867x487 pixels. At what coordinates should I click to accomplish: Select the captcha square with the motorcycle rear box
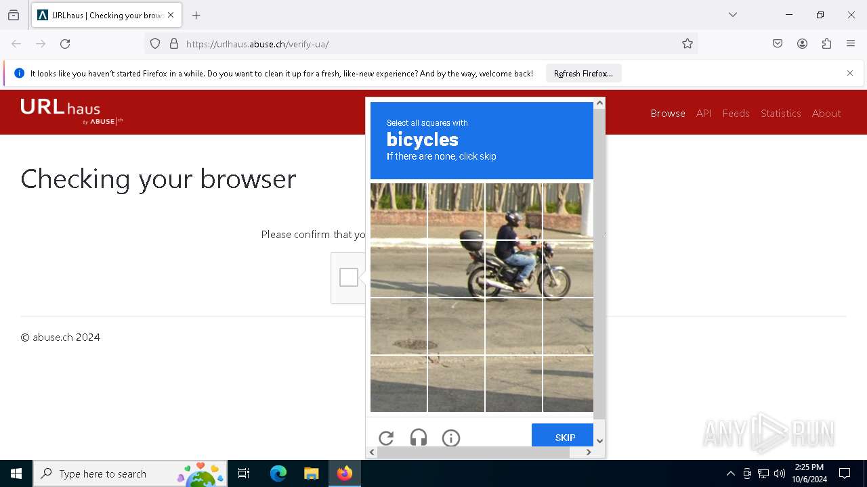[x=456, y=269]
